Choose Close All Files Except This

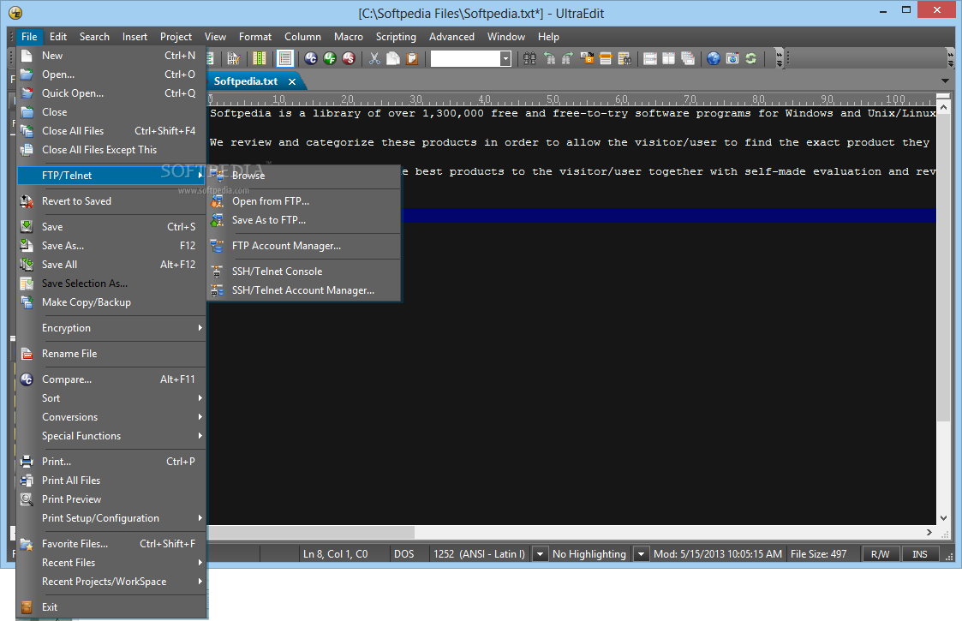[111, 150]
